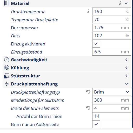
Task: Click the Druckplattenhaftung section title
Action: coord(34,84)
